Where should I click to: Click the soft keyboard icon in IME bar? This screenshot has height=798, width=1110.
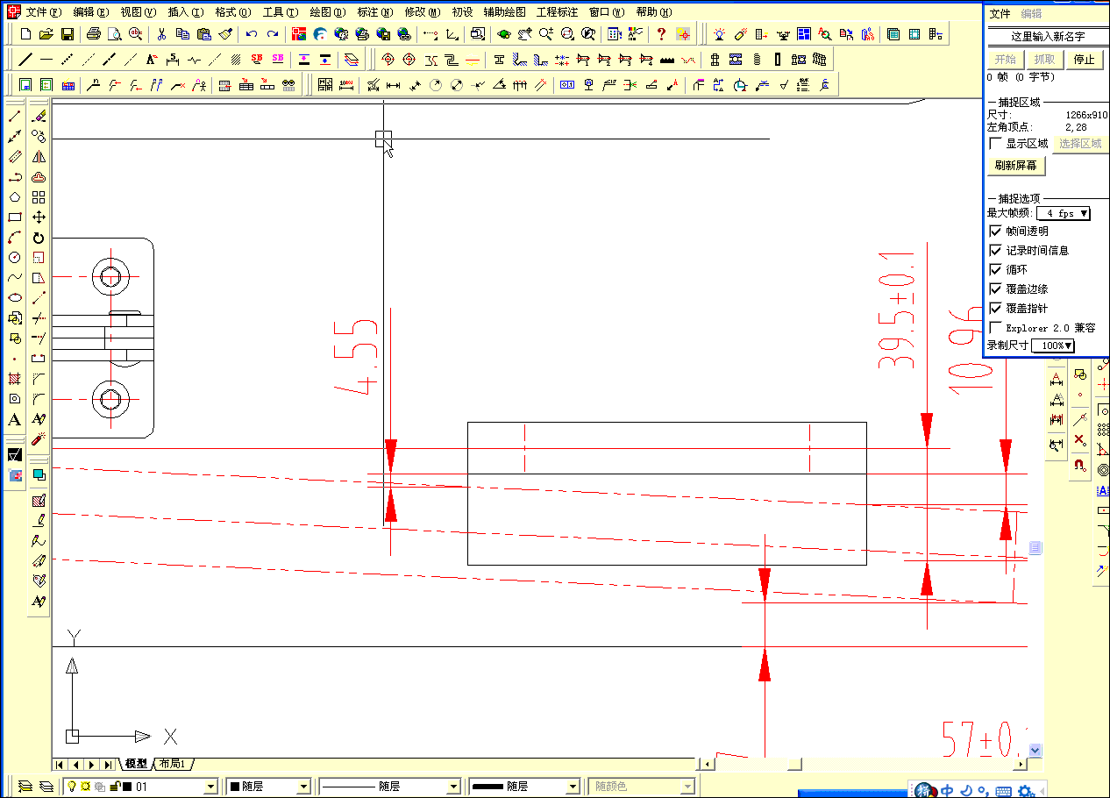click(1004, 790)
